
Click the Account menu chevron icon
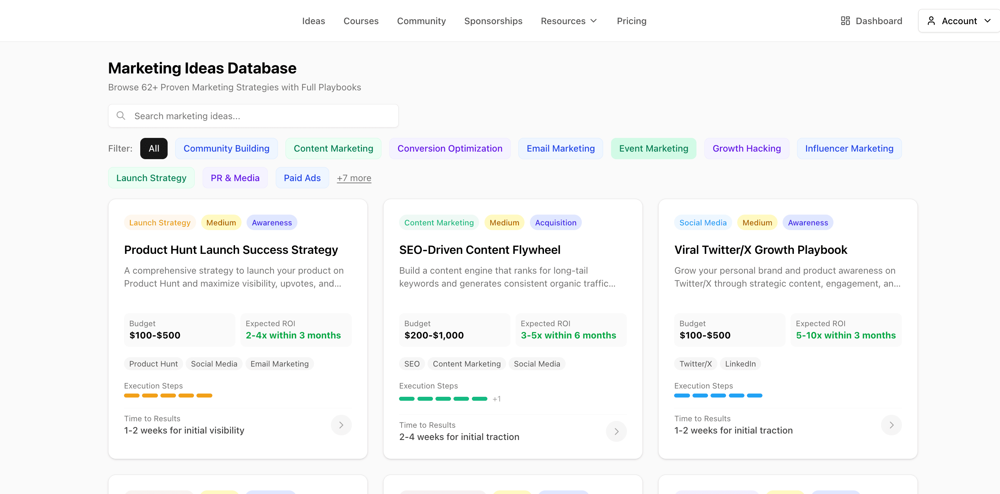987,21
